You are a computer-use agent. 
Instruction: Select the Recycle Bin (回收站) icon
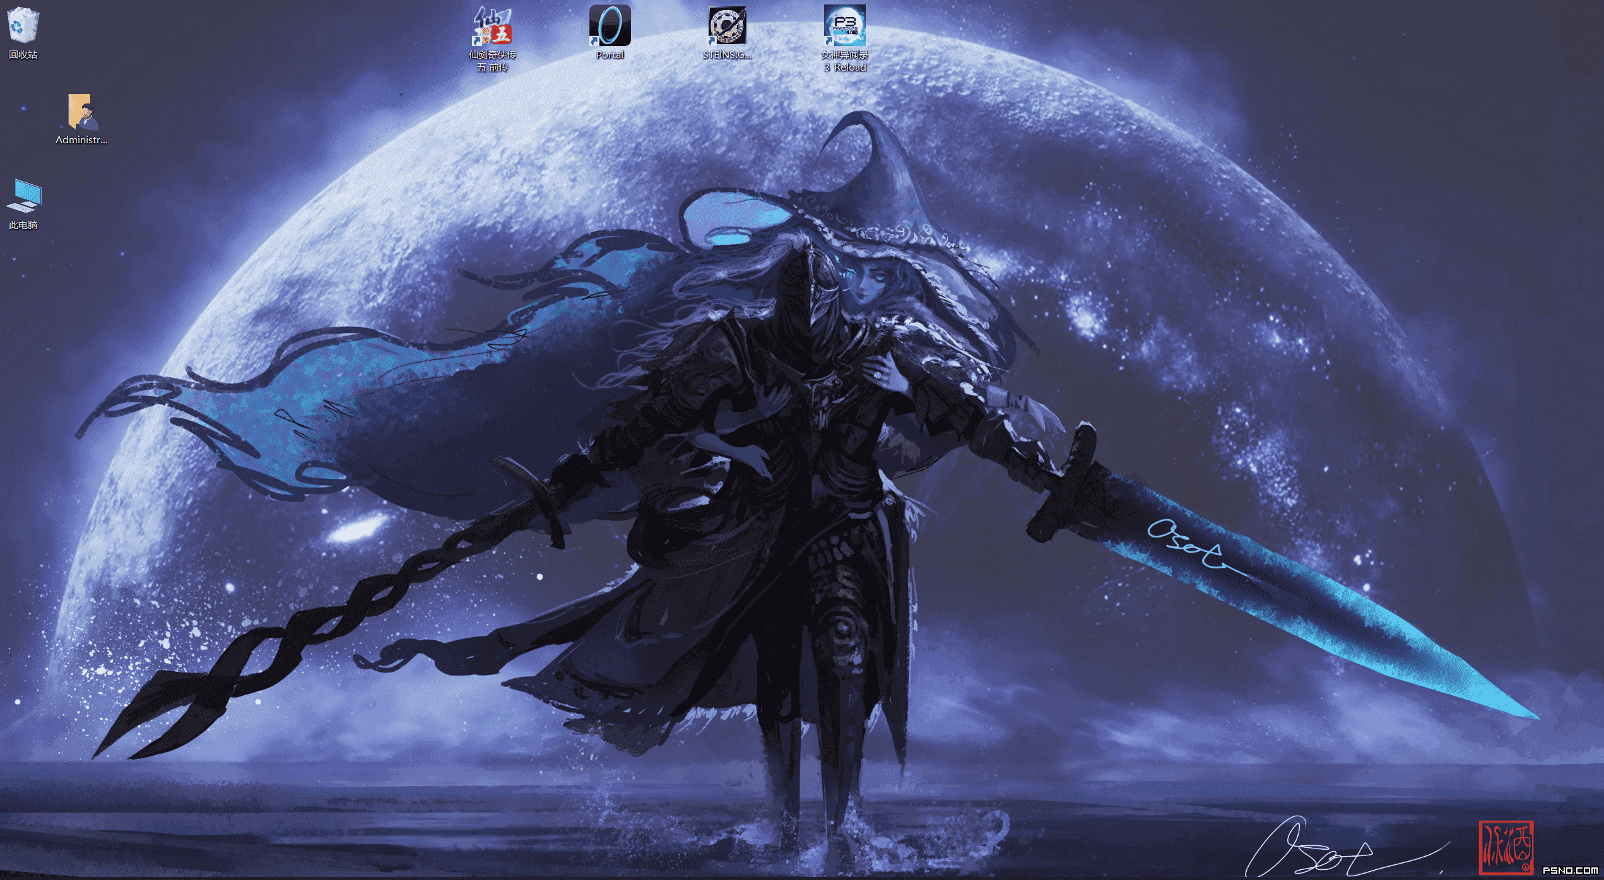click(x=23, y=25)
